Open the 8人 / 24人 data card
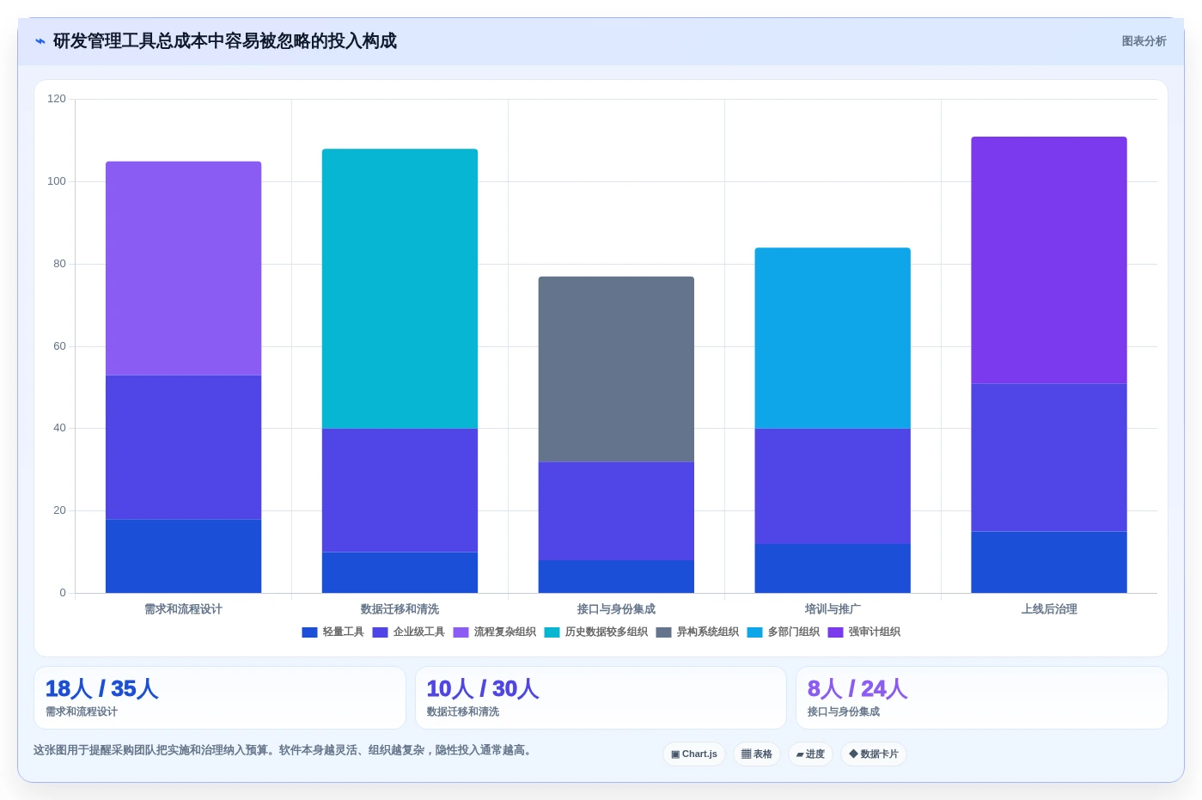This screenshot has width=1202, height=800. (x=981, y=698)
